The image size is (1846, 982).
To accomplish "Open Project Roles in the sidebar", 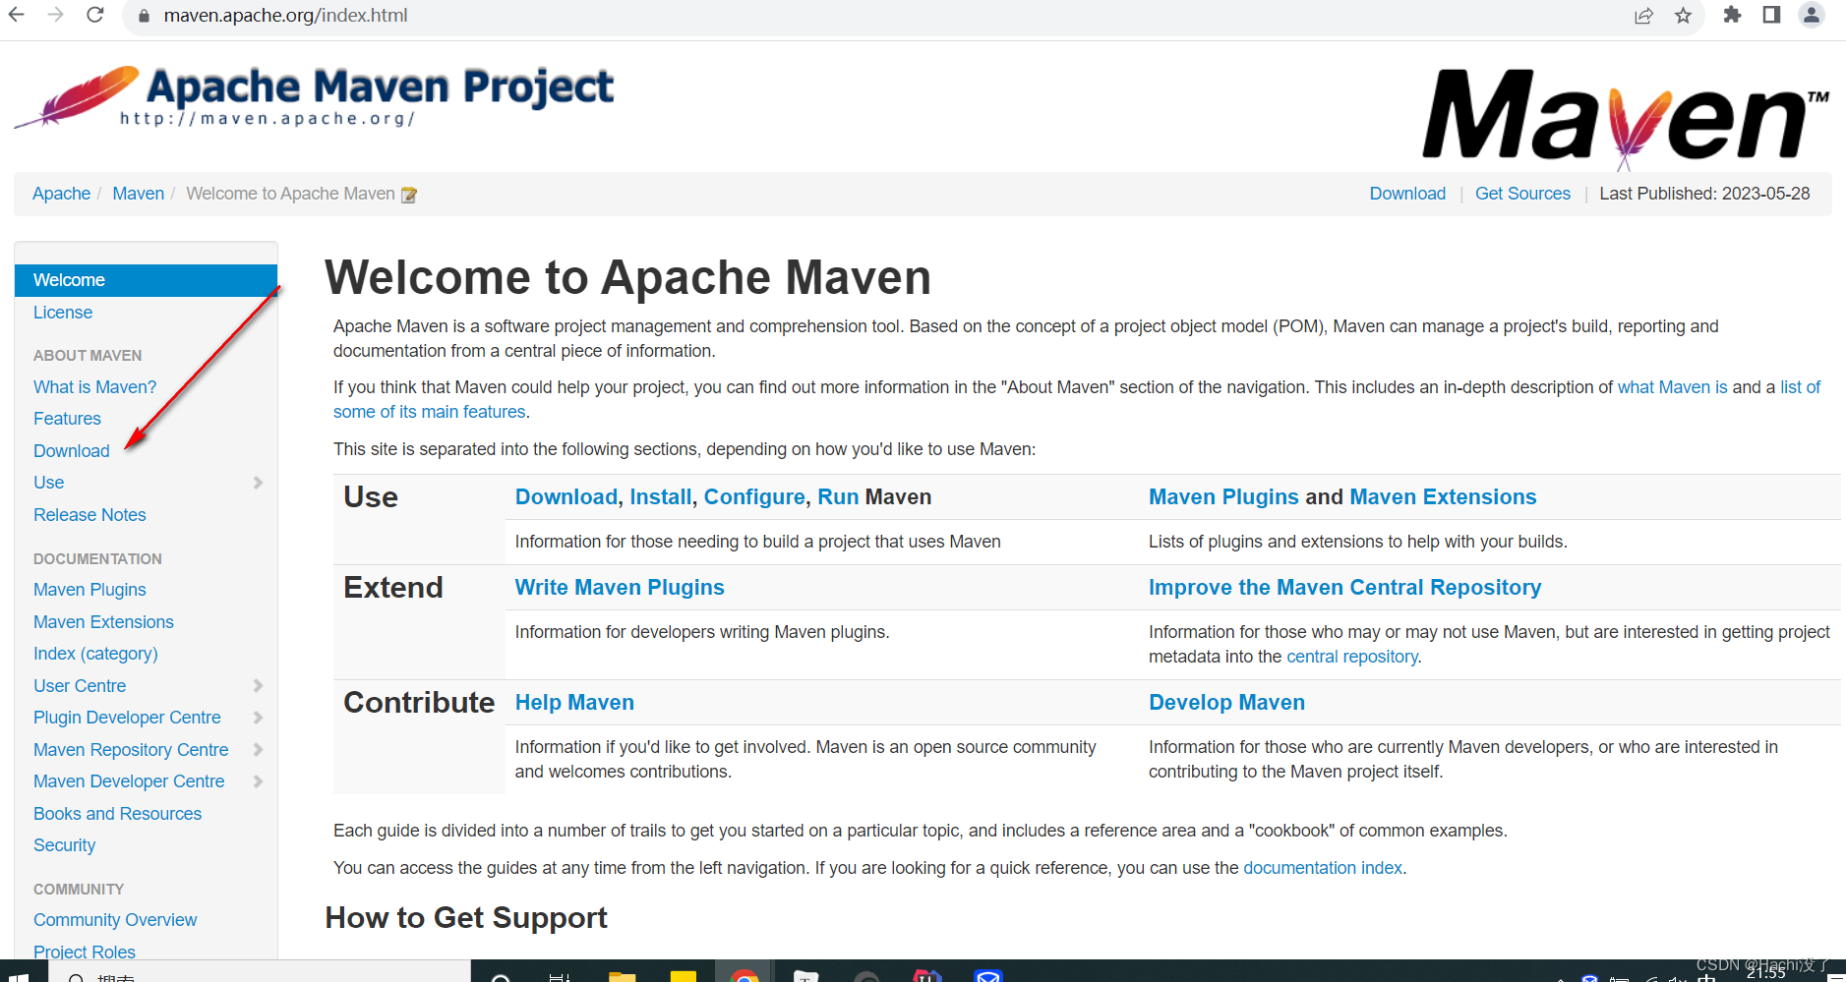I will coord(85,951).
